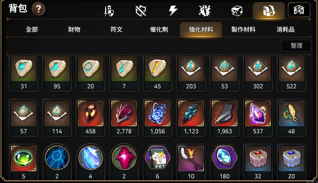Screen dimensions: 318x183
Task: Switch to the 財物 tab
Action: tap(74, 29)
